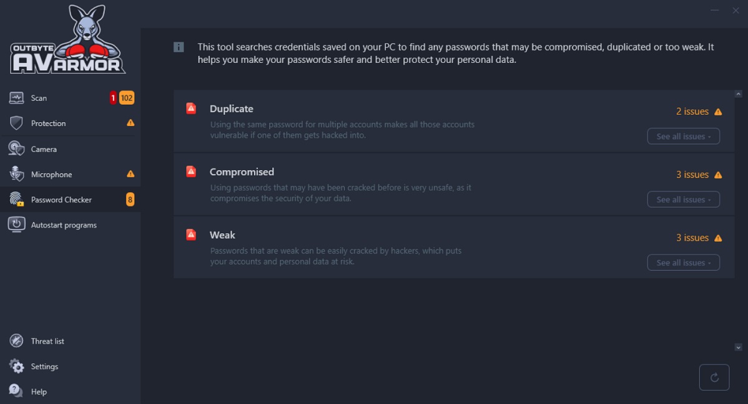Click the orange 102 badge on Scan
Viewport: 748px width, 404px height.
pos(126,98)
